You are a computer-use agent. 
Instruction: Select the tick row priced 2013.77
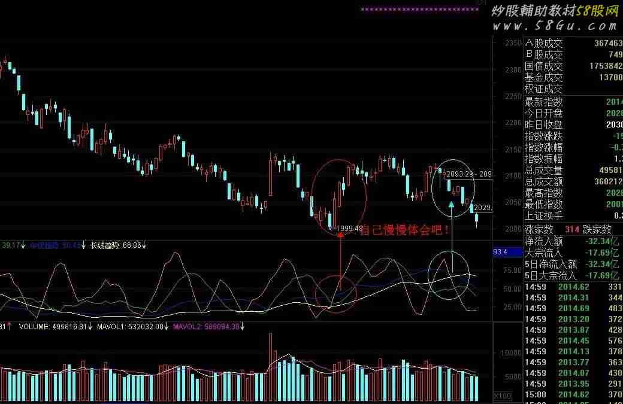pos(574,362)
